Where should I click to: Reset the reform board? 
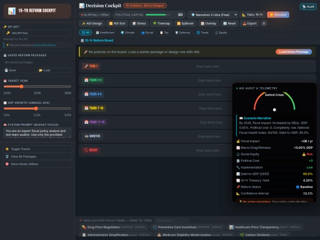229,24
